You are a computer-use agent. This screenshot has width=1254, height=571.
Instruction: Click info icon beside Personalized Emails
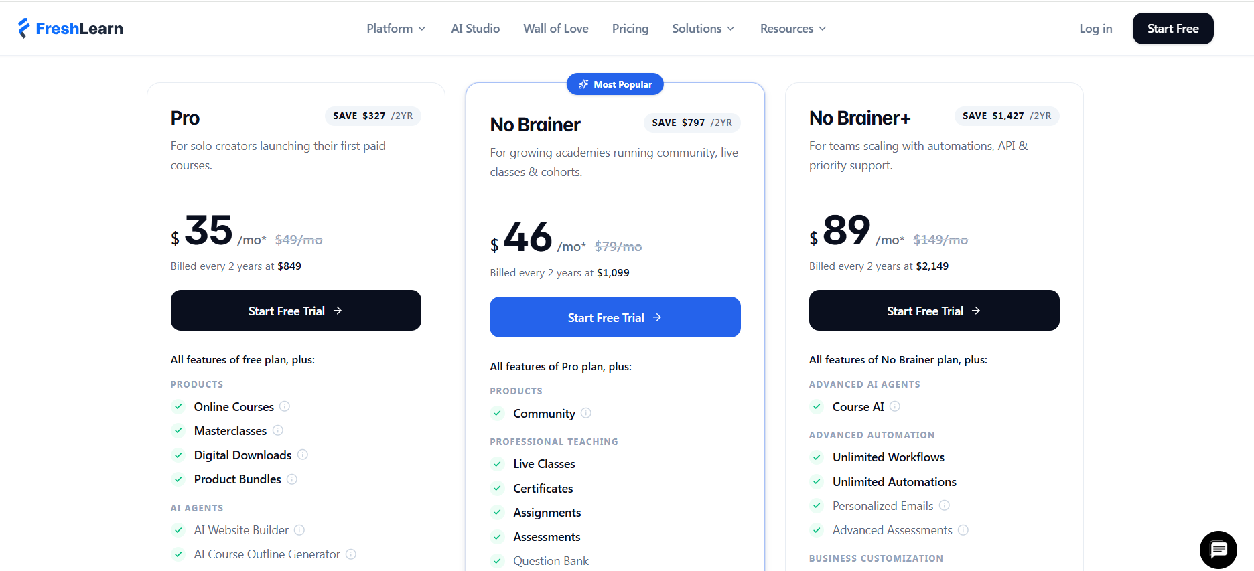point(945,505)
